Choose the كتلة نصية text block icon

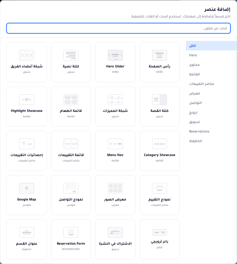point(71,55)
